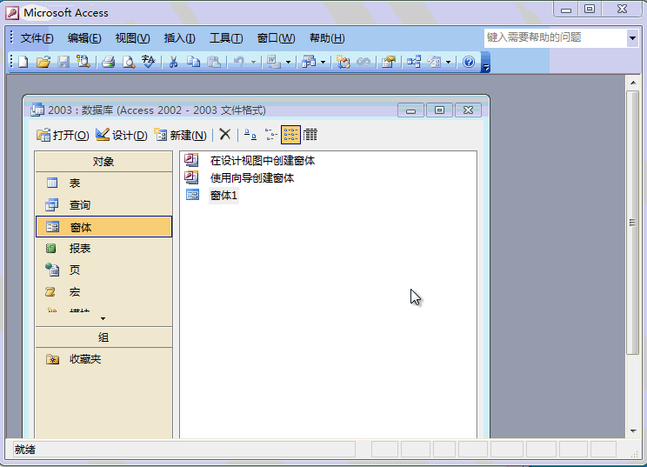Switch to Details view
Viewport: 647px width, 467px height.
click(310, 135)
